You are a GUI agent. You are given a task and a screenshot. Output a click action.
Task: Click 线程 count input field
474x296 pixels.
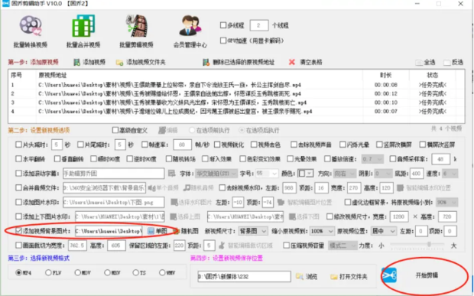point(259,25)
